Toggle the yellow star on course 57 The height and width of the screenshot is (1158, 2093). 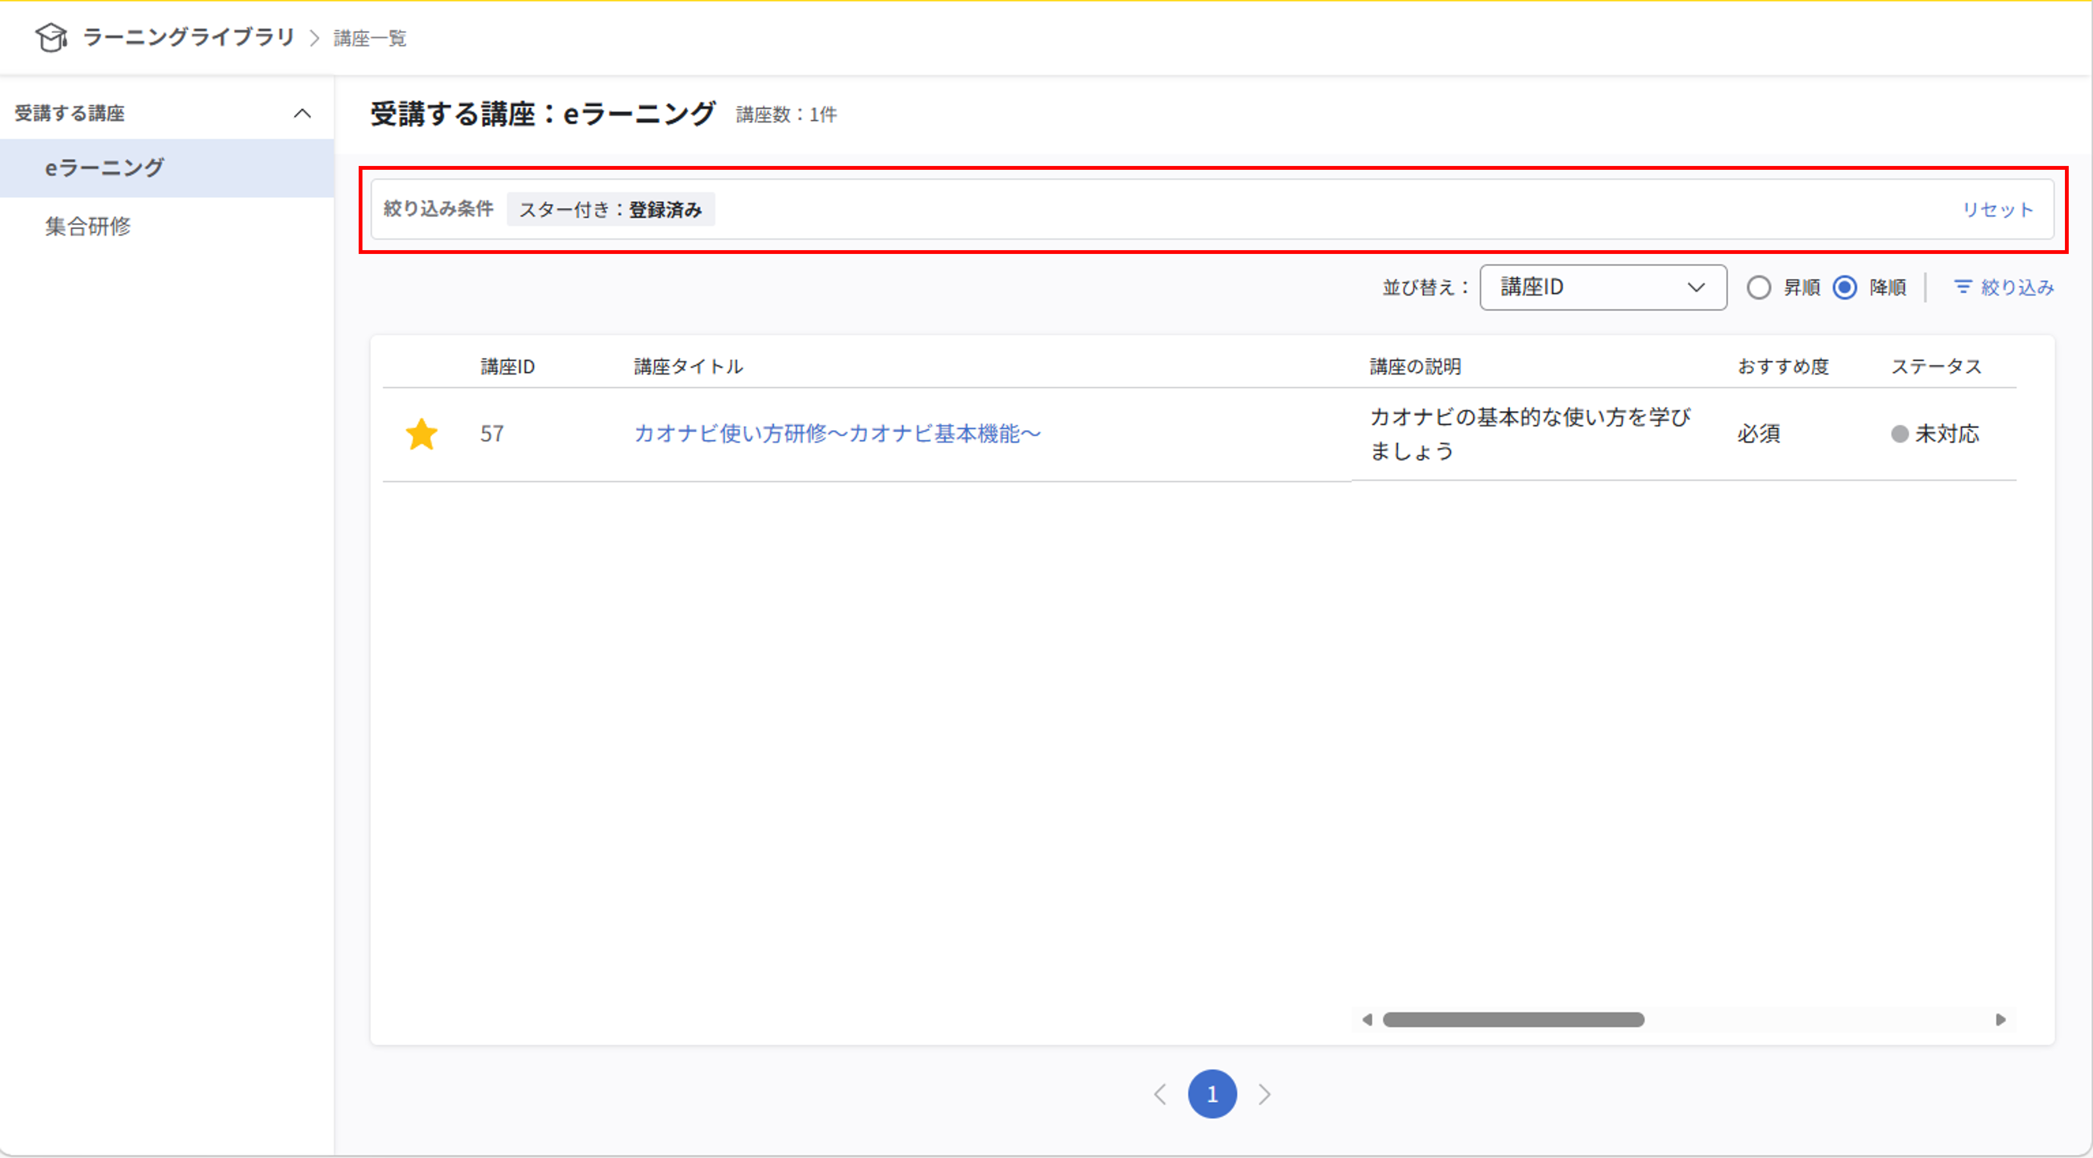tap(421, 434)
